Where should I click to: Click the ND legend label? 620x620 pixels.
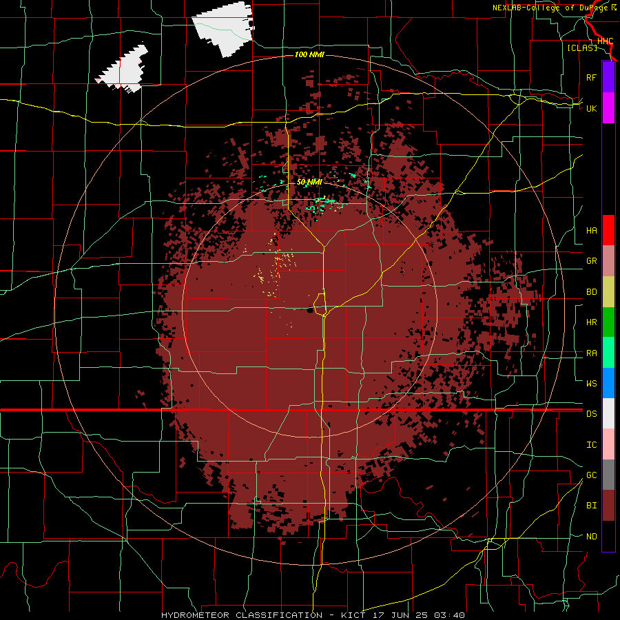(591, 536)
